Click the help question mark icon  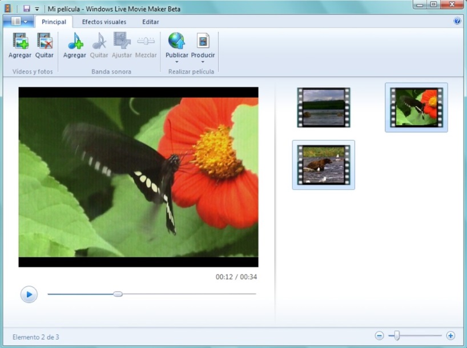click(457, 21)
